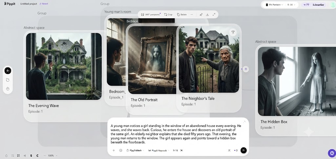
Task: Click the plus attach icon in prompt bar
Action: pos(114,150)
